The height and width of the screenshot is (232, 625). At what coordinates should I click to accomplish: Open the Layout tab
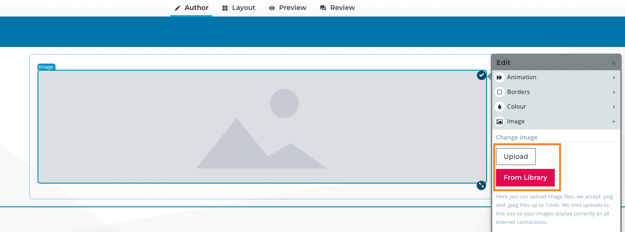(x=239, y=8)
